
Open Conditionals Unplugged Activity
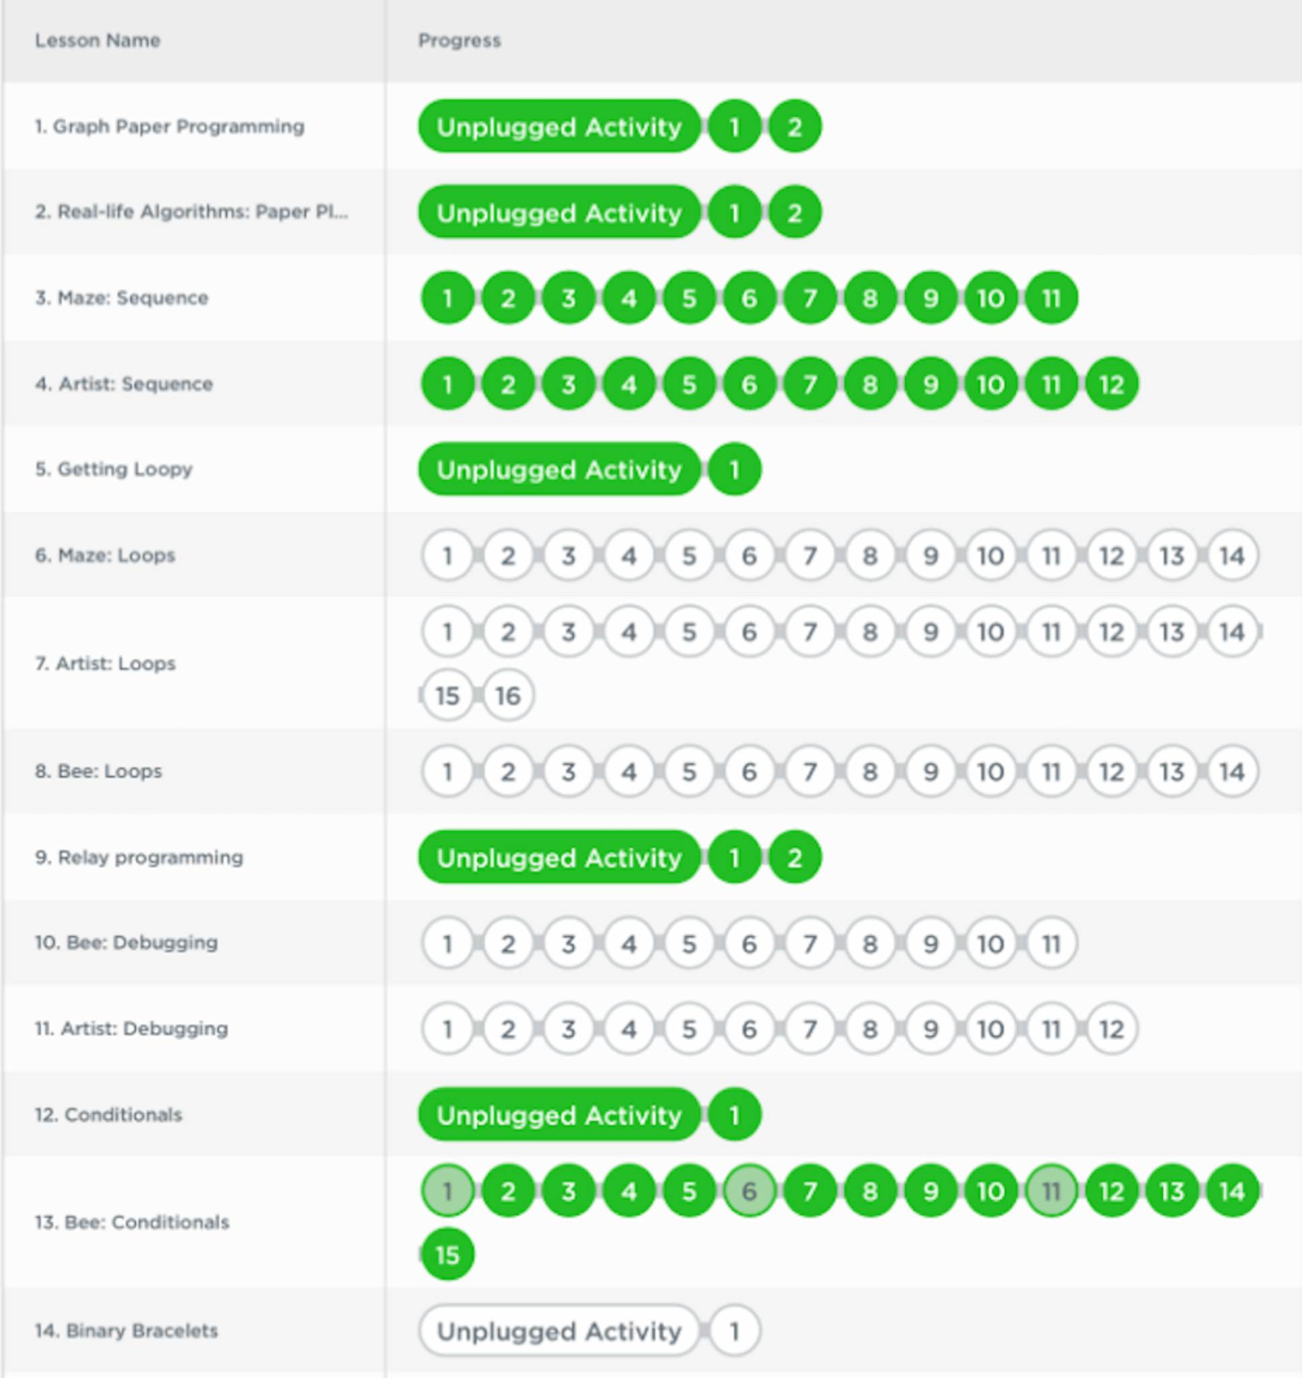coord(558,1115)
